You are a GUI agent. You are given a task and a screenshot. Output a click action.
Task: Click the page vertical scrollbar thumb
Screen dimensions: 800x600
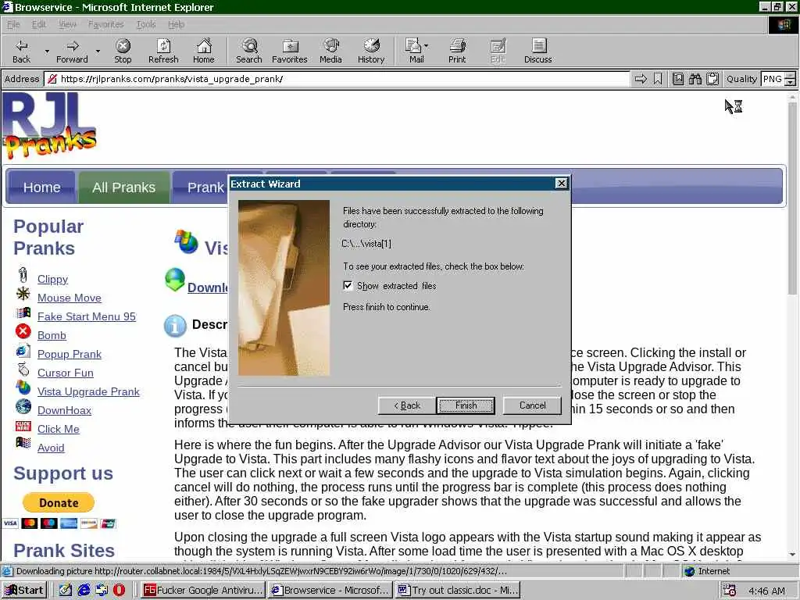(x=792, y=199)
